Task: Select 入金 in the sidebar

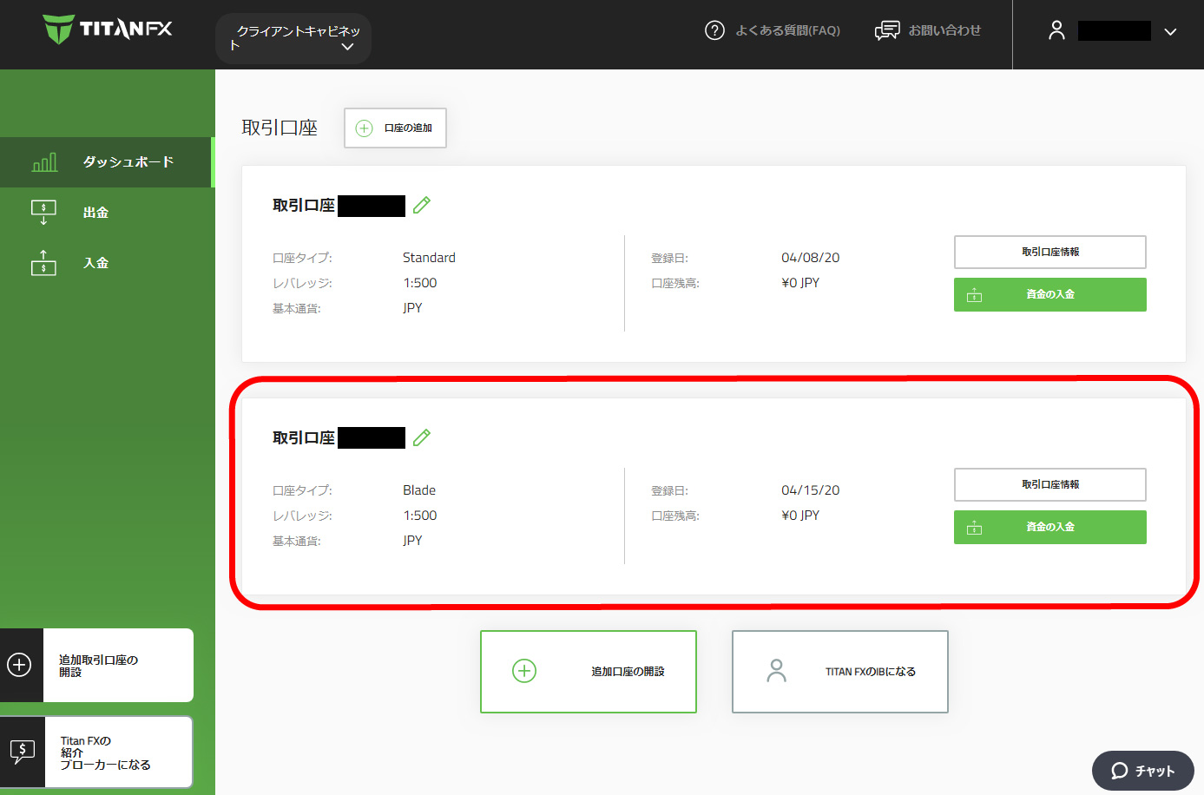Action: (95, 263)
